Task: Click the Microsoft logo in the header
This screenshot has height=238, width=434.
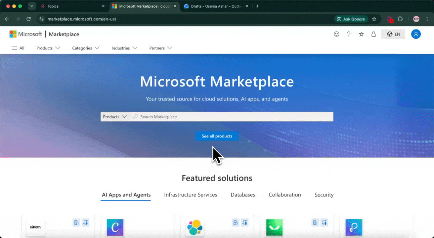Action: pyautogui.click(x=26, y=34)
